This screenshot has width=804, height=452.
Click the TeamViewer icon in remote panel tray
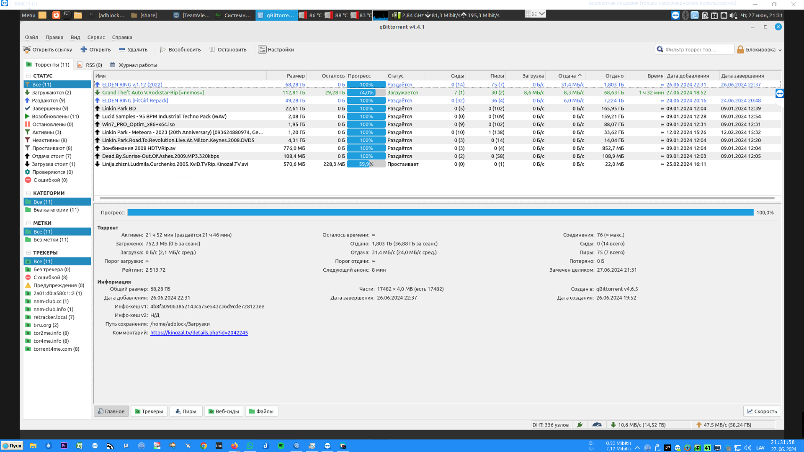(675, 15)
